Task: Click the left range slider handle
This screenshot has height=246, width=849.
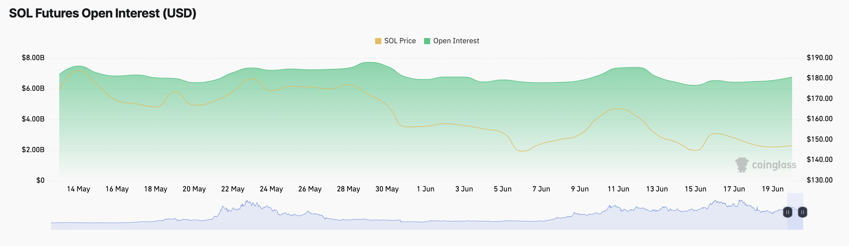Action: pyautogui.click(x=787, y=212)
